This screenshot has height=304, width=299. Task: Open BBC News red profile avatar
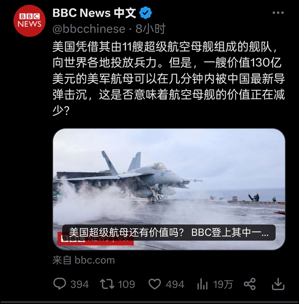click(29, 21)
